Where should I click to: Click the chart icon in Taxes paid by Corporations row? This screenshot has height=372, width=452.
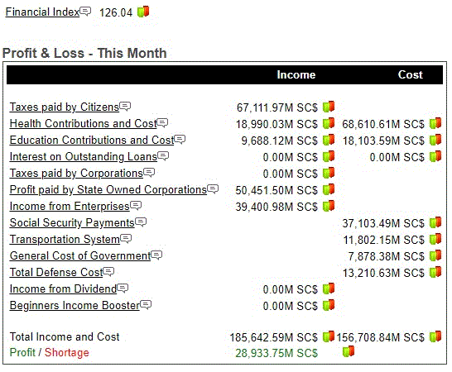coord(329,173)
